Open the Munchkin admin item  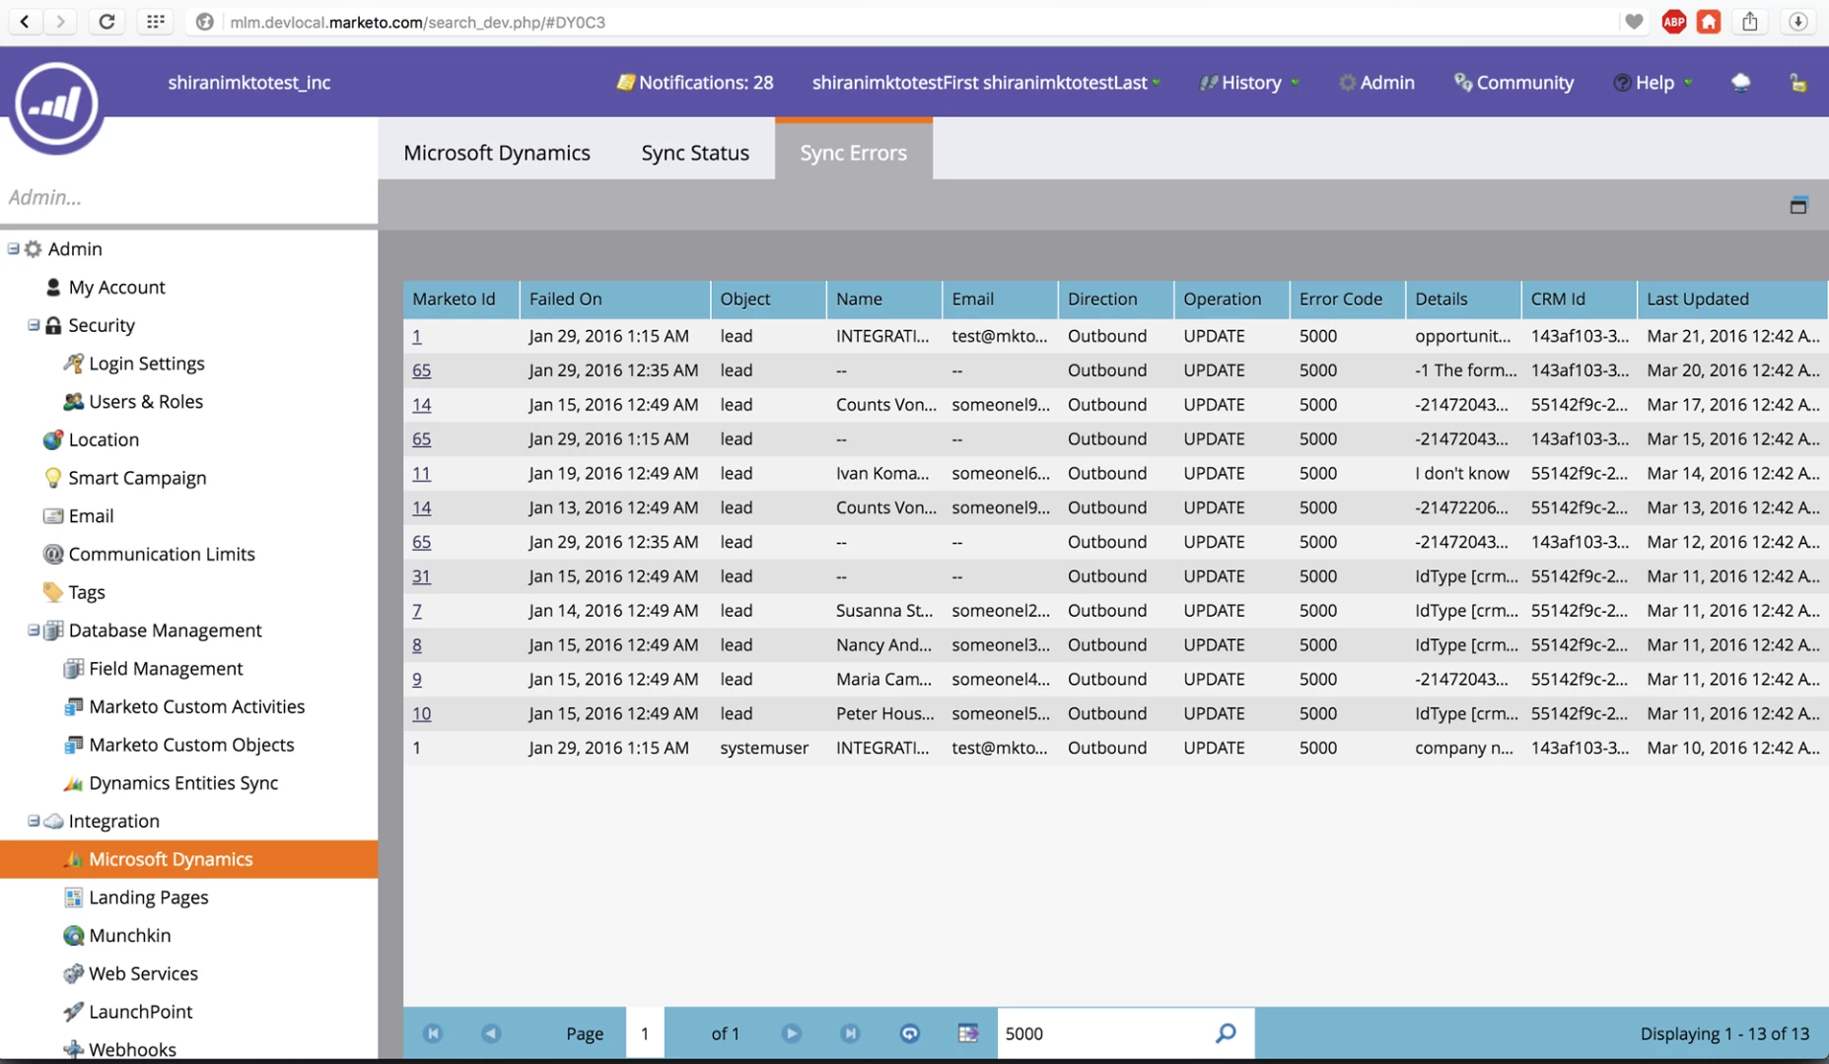click(x=129, y=935)
